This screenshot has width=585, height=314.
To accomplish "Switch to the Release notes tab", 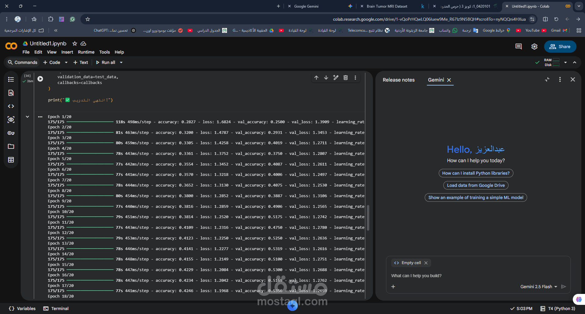I will 399,80.
